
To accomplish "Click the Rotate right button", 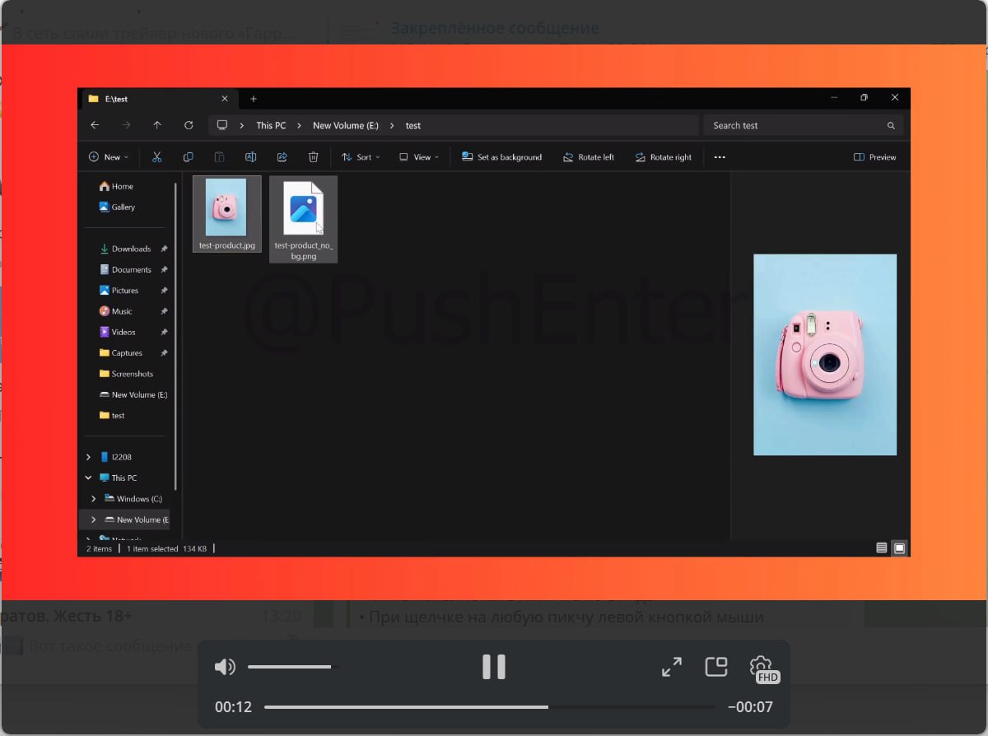I will pyautogui.click(x=663, y=157).
